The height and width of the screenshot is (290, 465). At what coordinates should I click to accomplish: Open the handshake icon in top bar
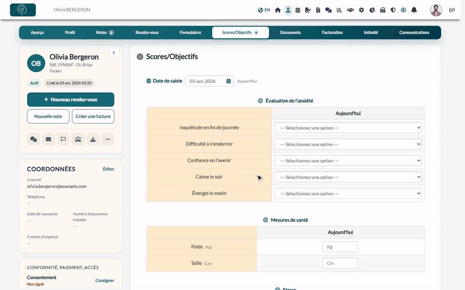[x=350, y=10]
